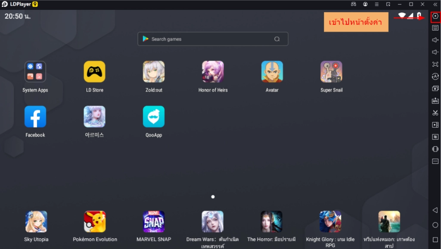Decrease volume from the sidebar
The width and height of the screenshot is (441, 249).
tap(435, 52)
